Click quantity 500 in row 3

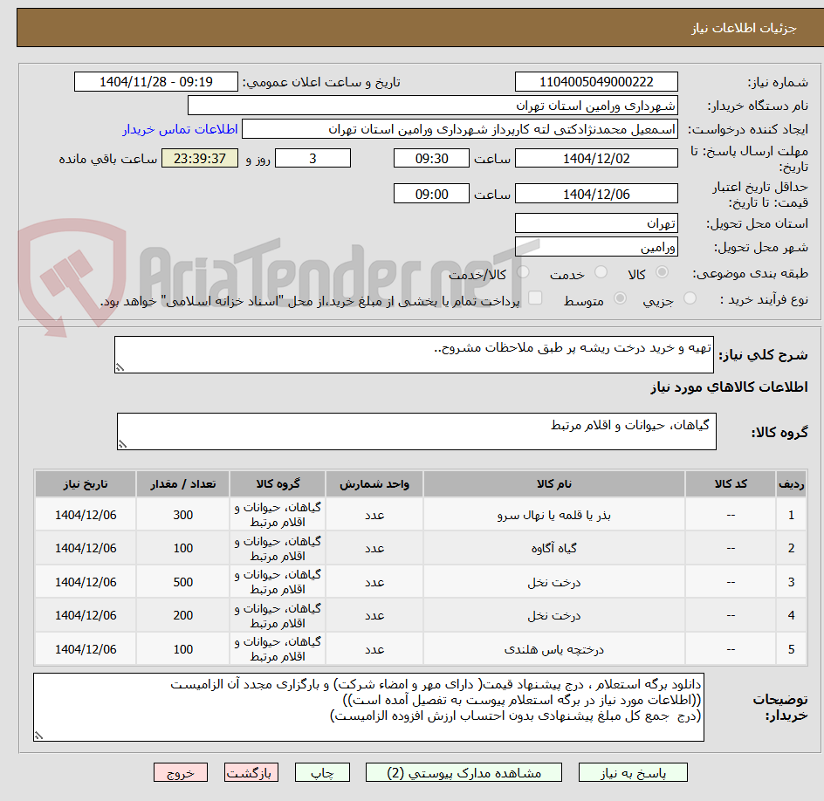point(183,582)
